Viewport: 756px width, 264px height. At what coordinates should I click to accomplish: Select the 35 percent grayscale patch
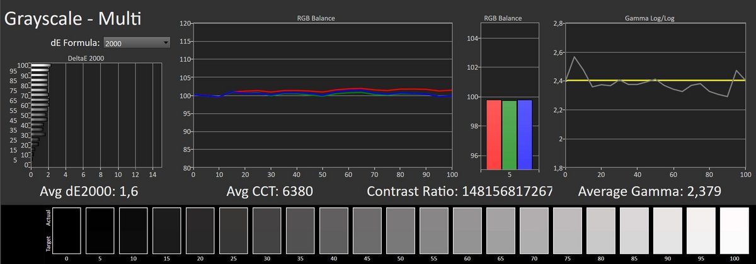point(301,231)
